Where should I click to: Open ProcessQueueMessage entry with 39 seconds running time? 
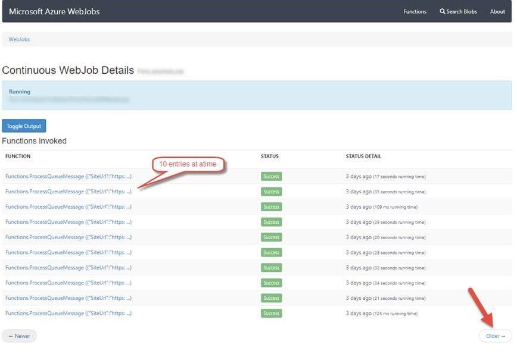[68, 222]
